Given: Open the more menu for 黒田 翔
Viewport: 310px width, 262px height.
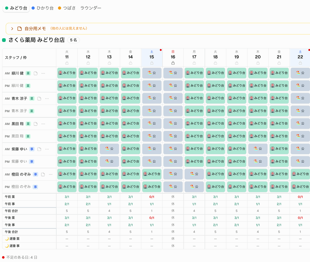Looking at the screenshot, I should click(x=43, y=124).
